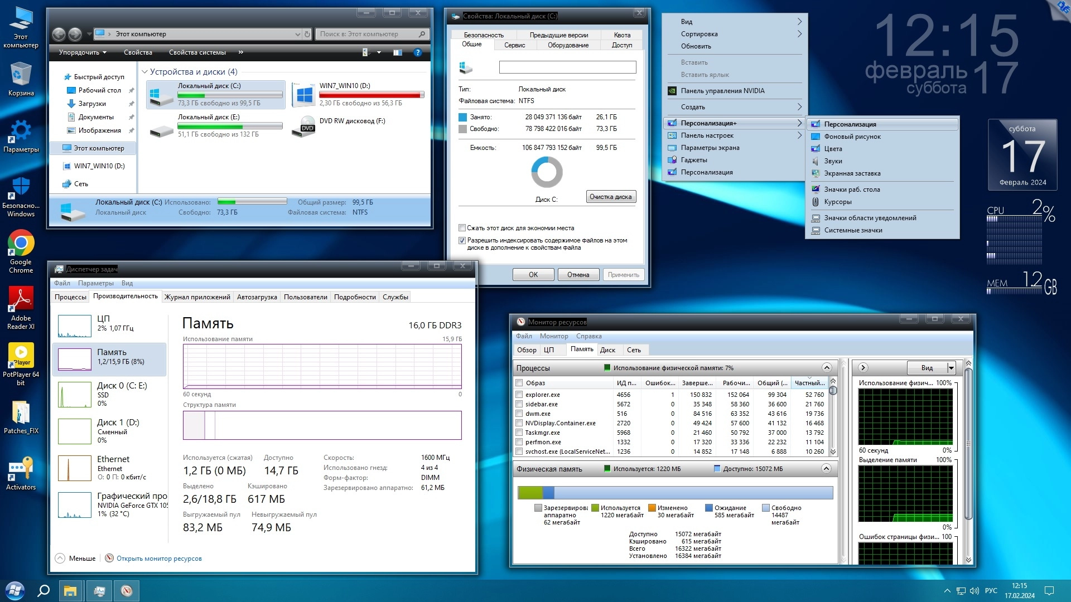Open the Recycle Bin icon

pyautogui.click(x=21, y=75)
